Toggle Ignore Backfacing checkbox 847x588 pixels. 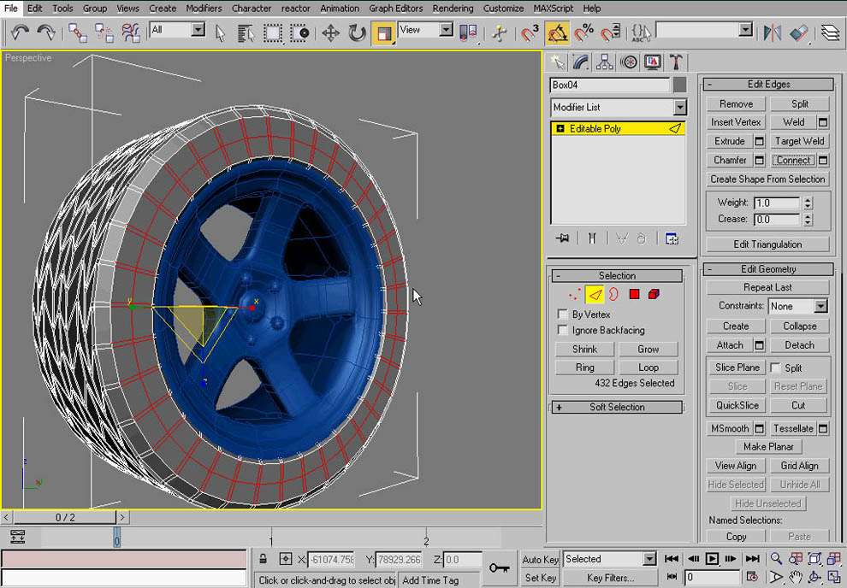coord(563,330)
